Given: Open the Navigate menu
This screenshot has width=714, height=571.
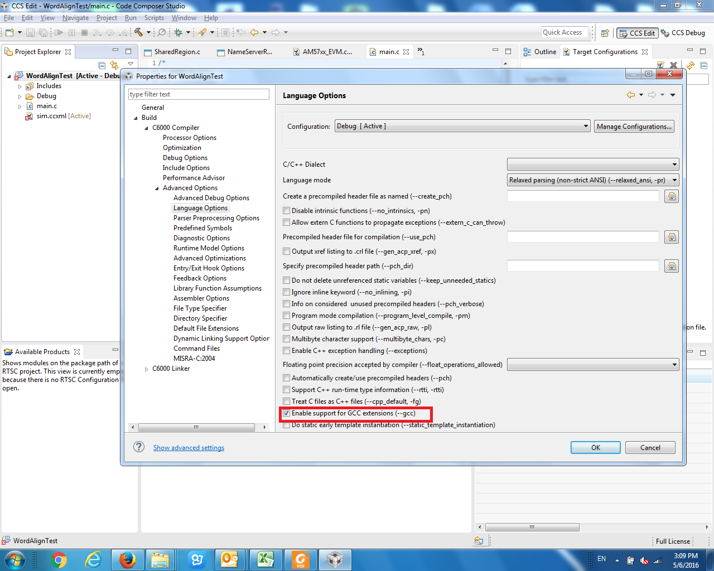Looking at the screenshot, I should [x=75, y=18].
